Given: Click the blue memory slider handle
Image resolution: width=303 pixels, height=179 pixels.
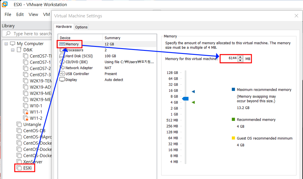Looking at the screenshot, I should pos(185,99).
